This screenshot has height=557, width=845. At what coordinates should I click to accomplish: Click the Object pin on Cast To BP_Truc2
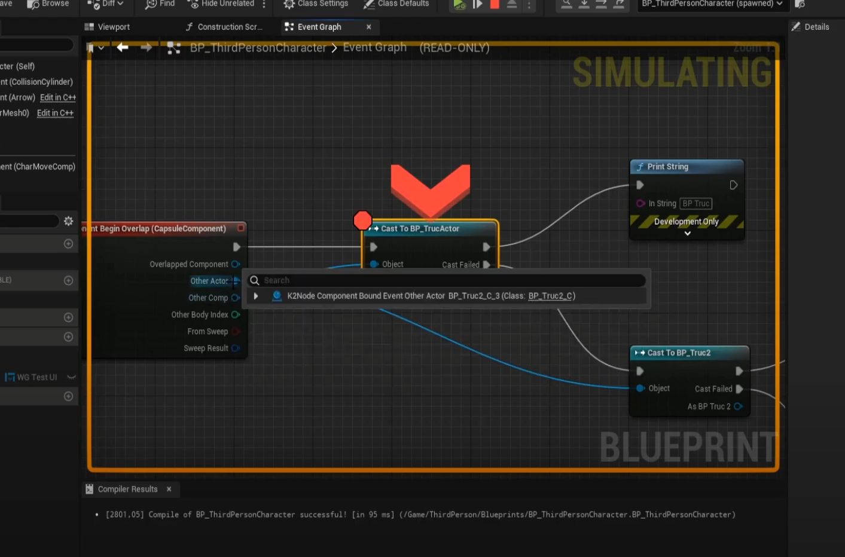point(640,388)
